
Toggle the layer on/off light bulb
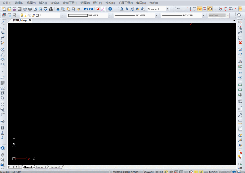[x=22, y=15]
